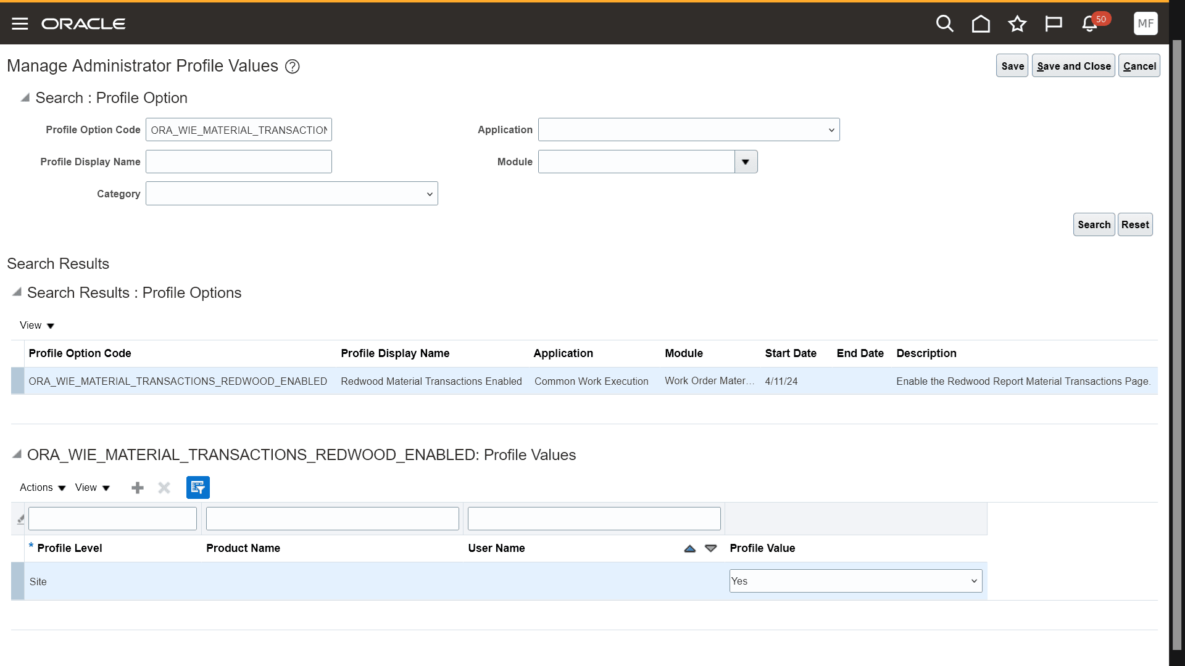Open help for Manage Administrator Profile Values
The image size is (1185, 666).
coord(293,66)
